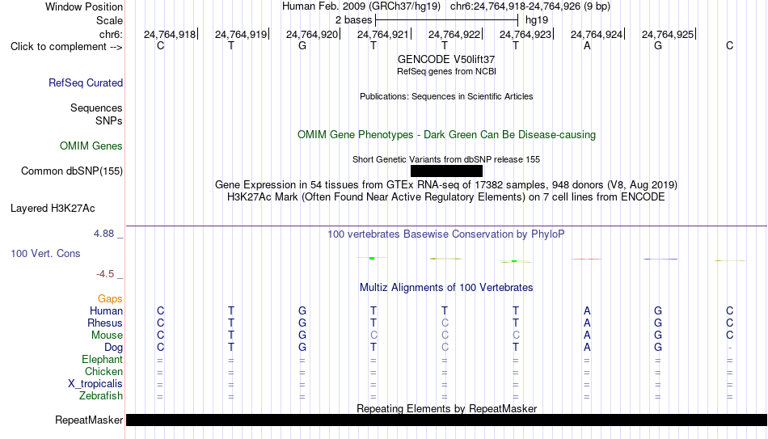Click the black RepeatMasker element bar
The height and width of the screenshot is (439, 768).
(447, 420)
